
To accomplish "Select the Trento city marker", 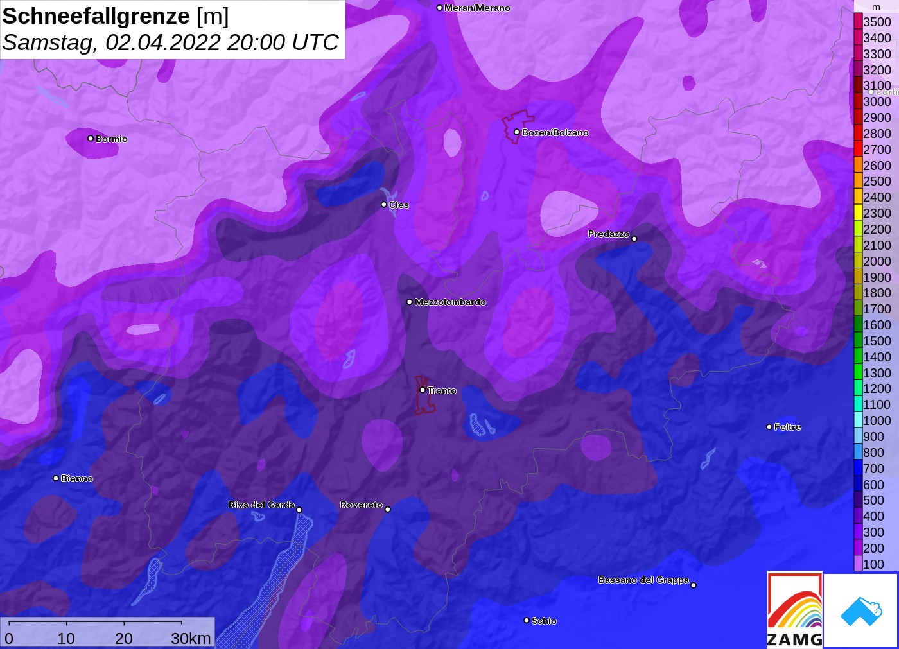I will 423,390.
